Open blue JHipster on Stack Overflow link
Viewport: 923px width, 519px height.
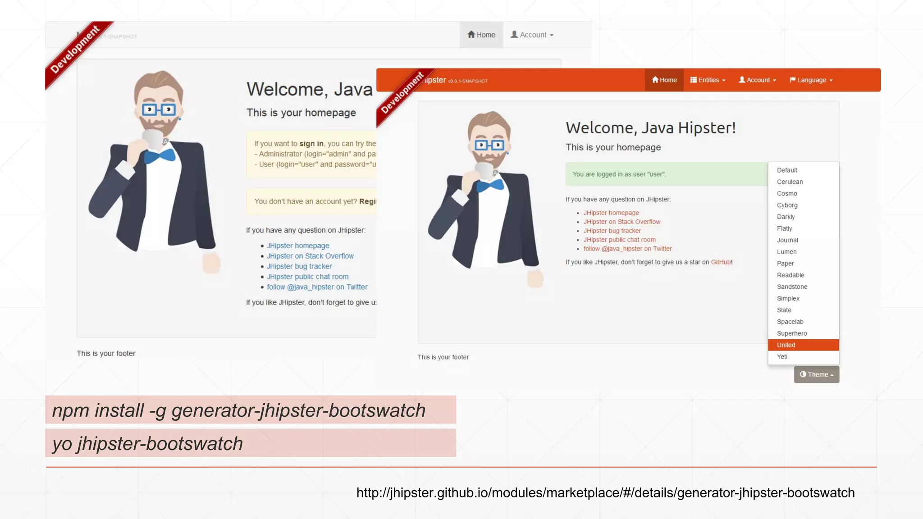click(310, 256)
